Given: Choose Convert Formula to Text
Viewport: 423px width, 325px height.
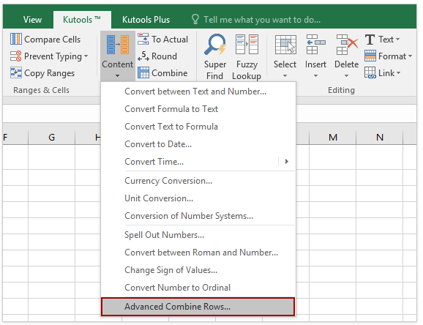Looking at the screenshot, I should coord(198,109).
